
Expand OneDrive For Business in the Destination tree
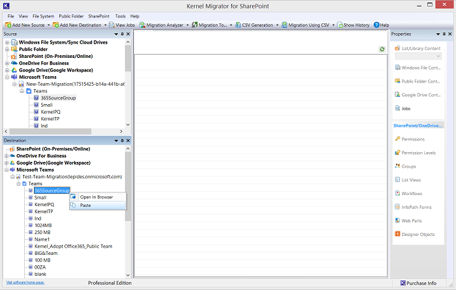click(7, 156)
